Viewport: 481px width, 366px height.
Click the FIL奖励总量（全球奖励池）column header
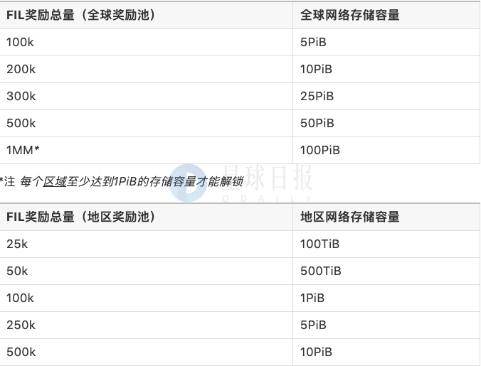pyautogui.click(x=82, y=15)
